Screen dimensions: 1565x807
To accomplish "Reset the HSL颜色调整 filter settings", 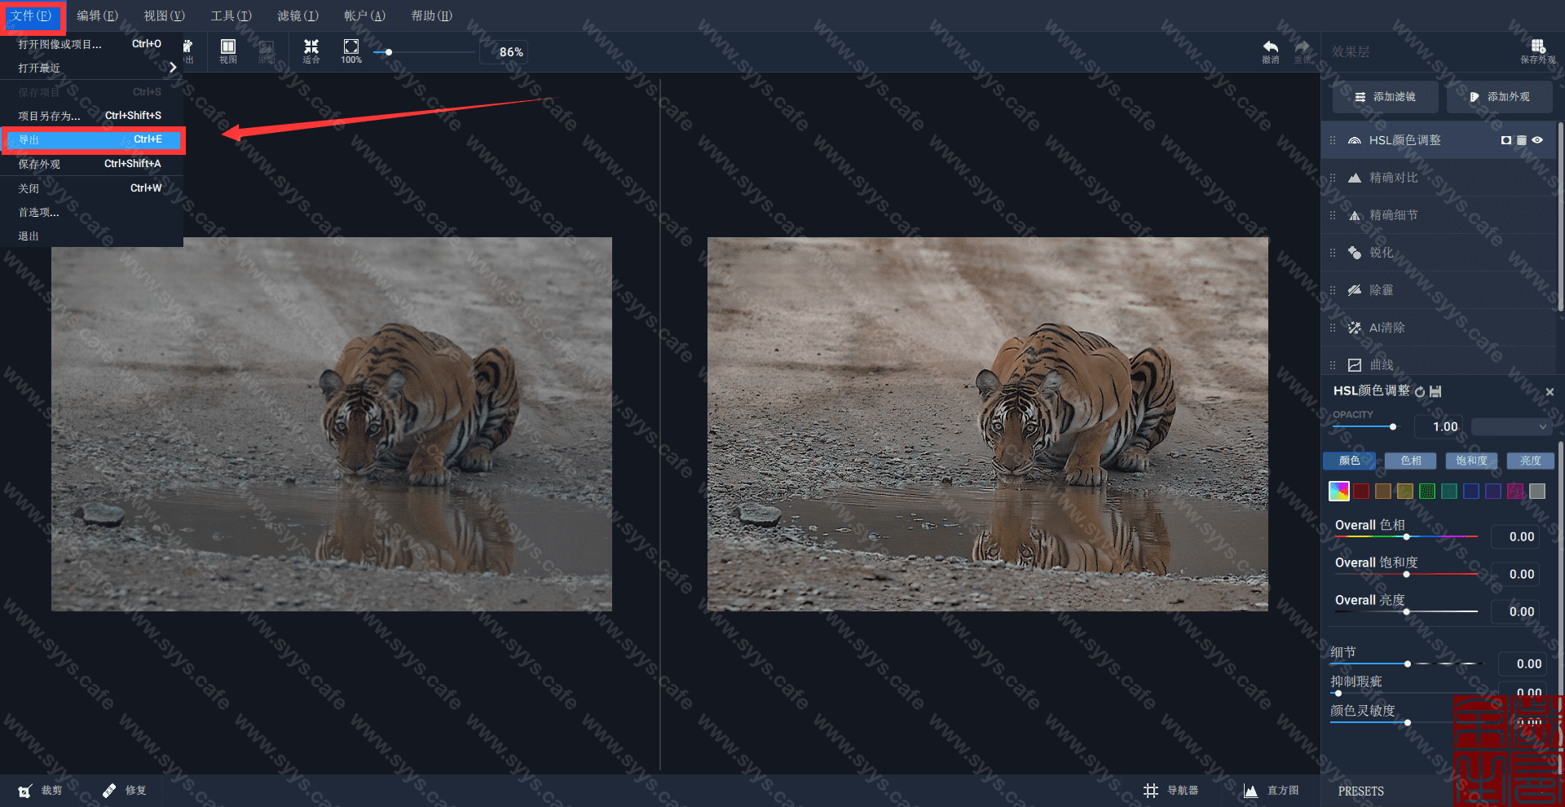I will [1420, 392].
